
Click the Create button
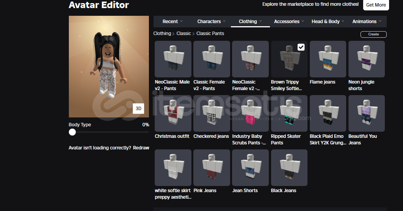click(374, 34)
